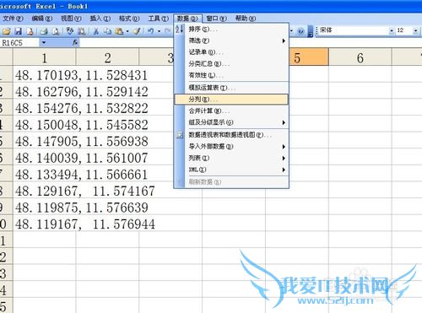Screen dimensions: 422x313
Task: Click cell containing 48.154276, 11.532822
Action: coord(45,108)
